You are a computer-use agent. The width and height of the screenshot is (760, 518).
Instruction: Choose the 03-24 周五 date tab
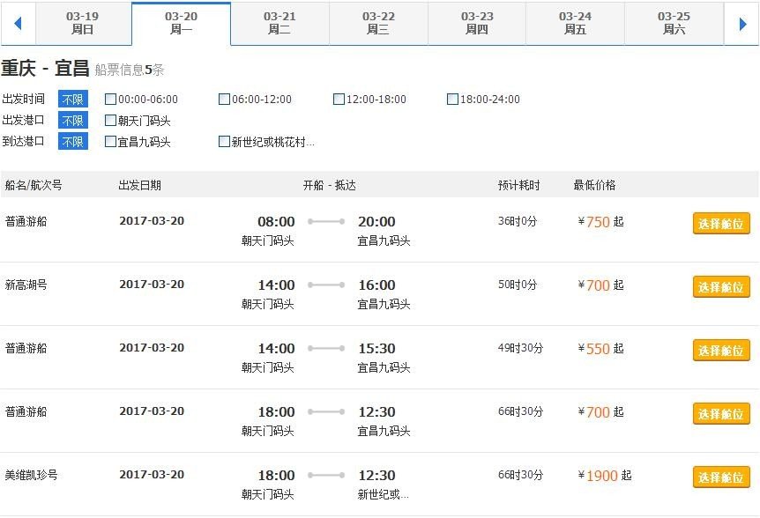click(x=575, y=24)
